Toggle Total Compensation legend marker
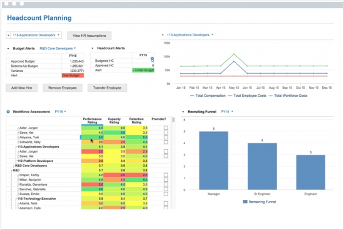 pos(192,96)
